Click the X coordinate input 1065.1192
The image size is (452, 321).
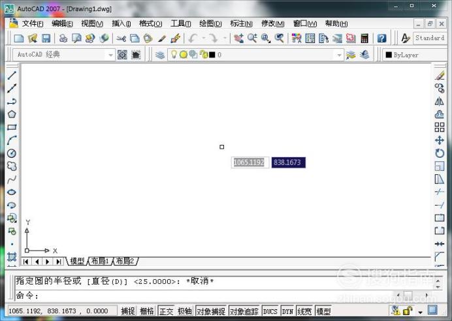(x=250, y=162)
